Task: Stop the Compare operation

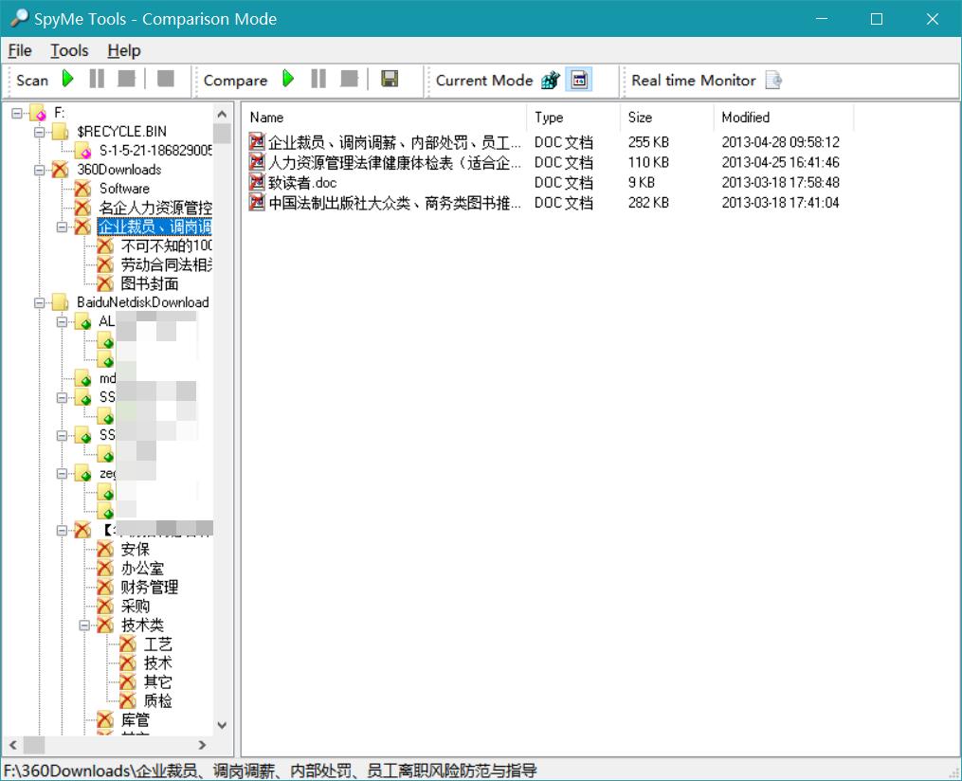Action: [x=349, y=80]
